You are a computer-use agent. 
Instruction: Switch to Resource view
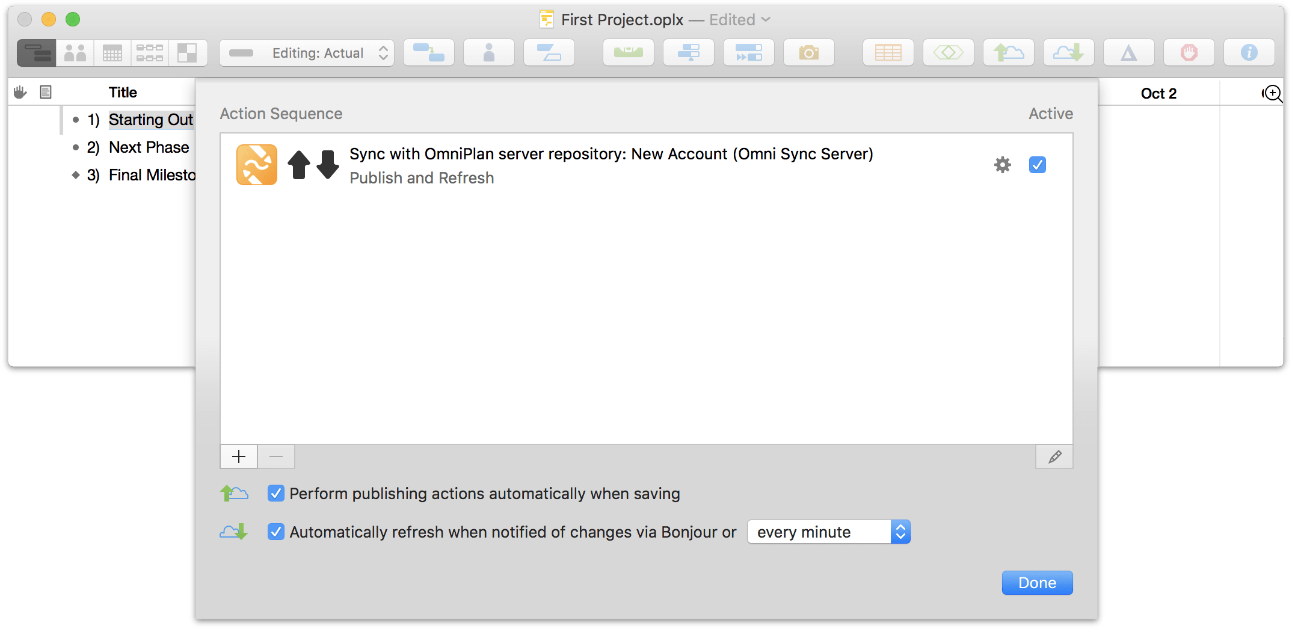click(x=75, y=53)
